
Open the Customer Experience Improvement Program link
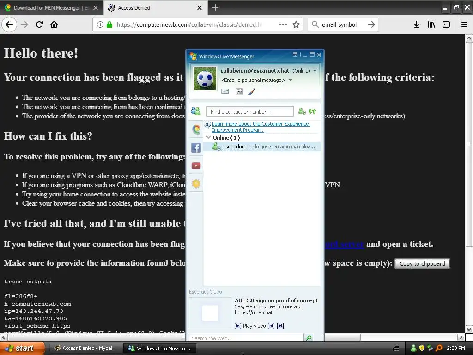pyautogui.click(x=261, y=127)
